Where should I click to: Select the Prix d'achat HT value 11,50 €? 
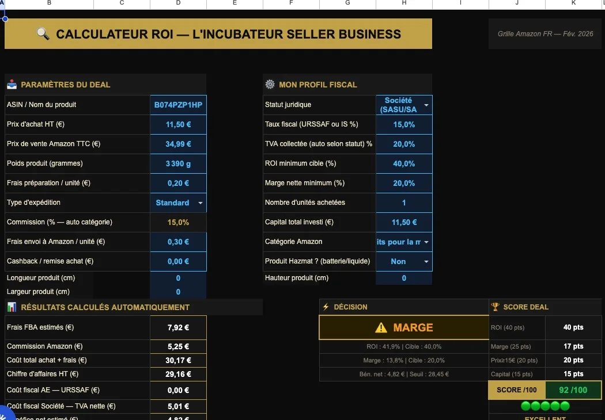[x=178, y=124]
